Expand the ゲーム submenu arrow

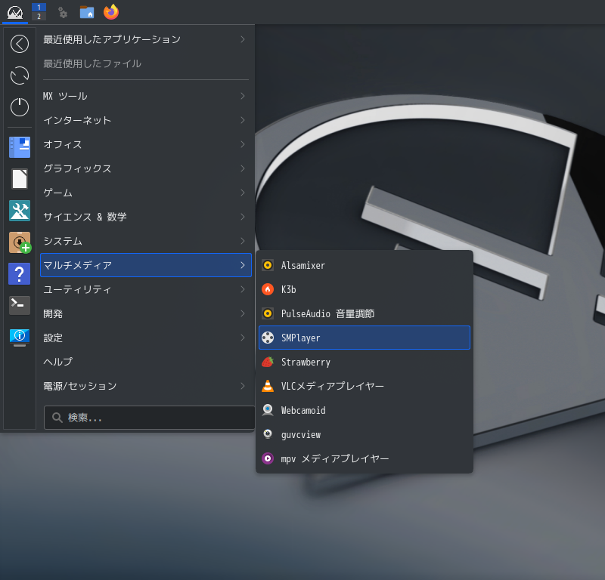click(x=243, y=193)
